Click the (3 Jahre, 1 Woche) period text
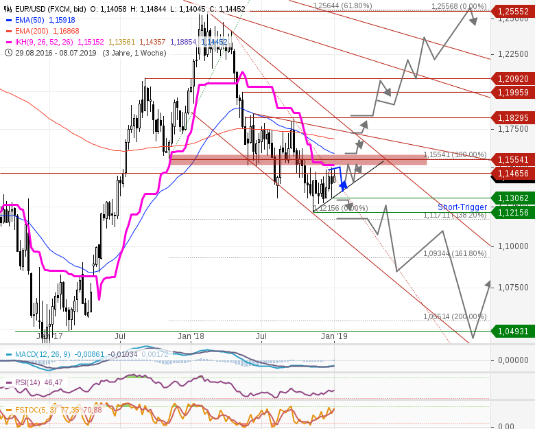This screenshot has width=535, height=429. pyautogui.click(x=134, y=53)
